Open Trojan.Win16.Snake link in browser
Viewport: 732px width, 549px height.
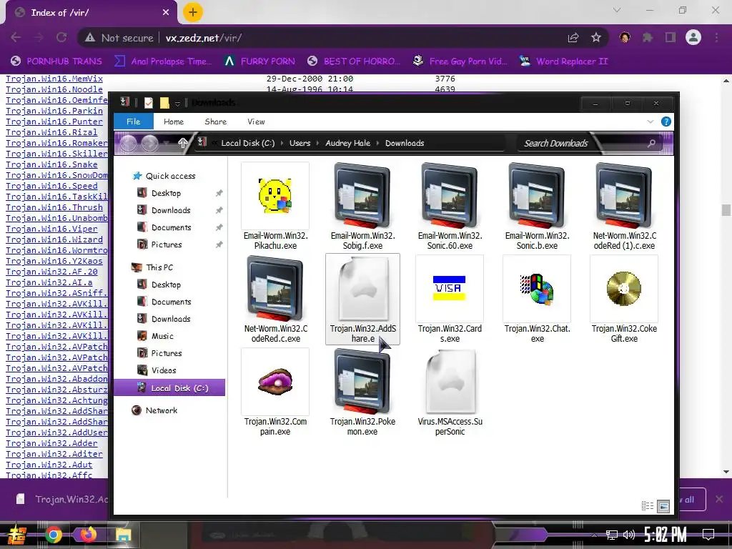tap(51, 164)
